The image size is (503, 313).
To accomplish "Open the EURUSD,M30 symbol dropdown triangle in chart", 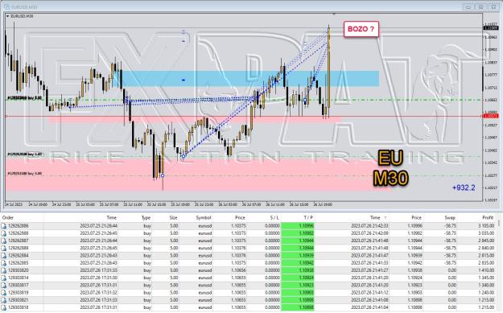I will (x=8, y=16).
